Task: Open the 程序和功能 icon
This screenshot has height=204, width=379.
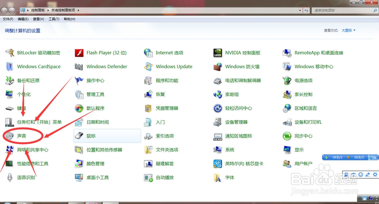Action: click(x=148, y=80)
